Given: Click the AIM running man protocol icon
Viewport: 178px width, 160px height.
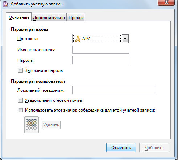Looking at the screenshot, I should 78,39.
